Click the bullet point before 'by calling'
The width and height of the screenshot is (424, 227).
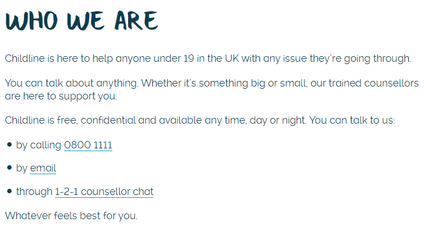(x=10, y=145)
